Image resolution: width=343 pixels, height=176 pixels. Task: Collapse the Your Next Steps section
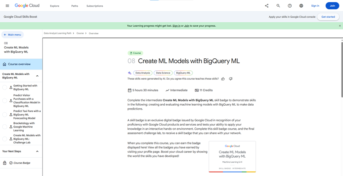click(37, 151)
